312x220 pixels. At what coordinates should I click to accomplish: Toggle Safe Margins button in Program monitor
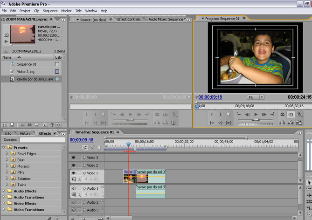pos(291,114)
